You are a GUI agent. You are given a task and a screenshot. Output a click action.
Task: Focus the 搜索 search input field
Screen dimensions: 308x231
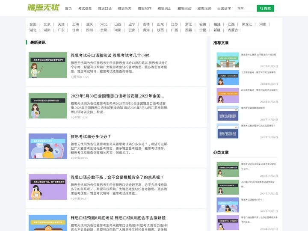pos(246,8)
